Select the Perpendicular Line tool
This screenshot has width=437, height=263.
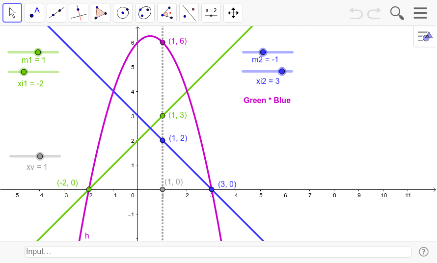point(79,13)
